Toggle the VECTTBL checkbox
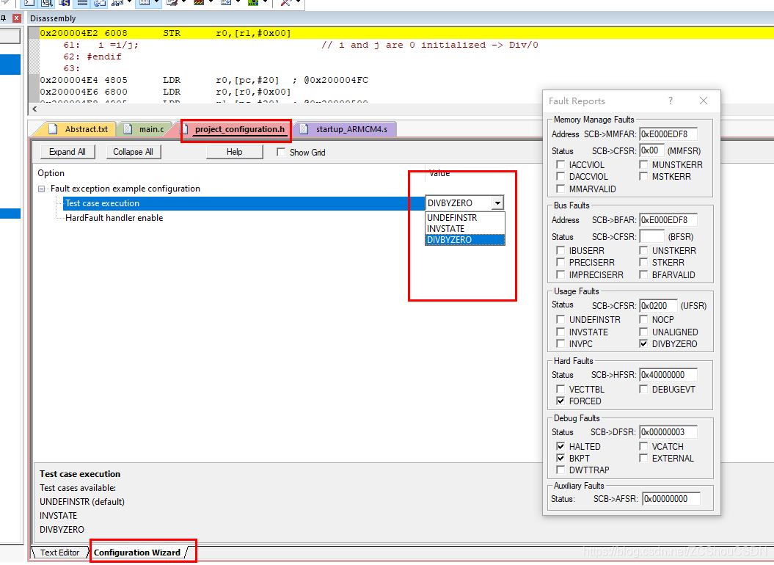This screenshot has width=774, height=565. (x=561, y=389)
